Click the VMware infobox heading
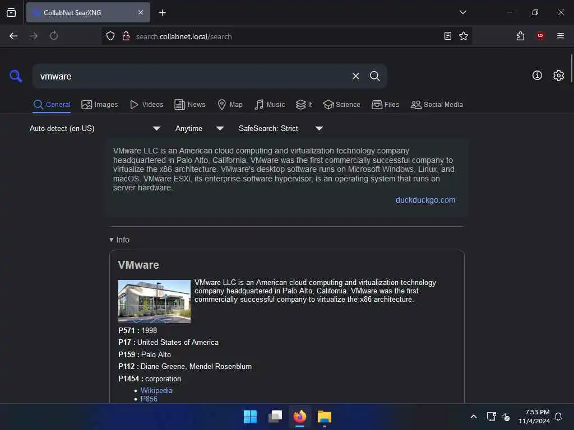Image resolution: width=574 pixels, height=430 pixels. click(x=138, y=265)
